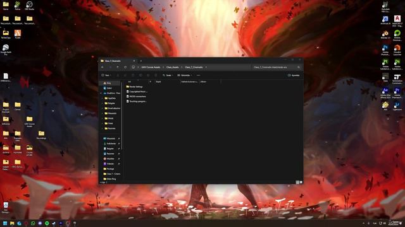Viewport: 405px width, 227px height.
Task: Select the Copyrighted Music file
Action: 137,91
